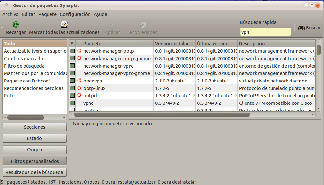Click the Estado button
Image resolution: width=324 pixels, height=185 pixels.
[x=35, y=138]
